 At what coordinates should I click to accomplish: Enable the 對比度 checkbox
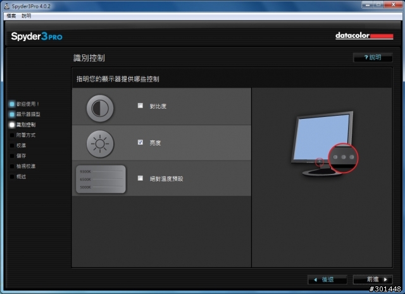[x=140, y=106]
